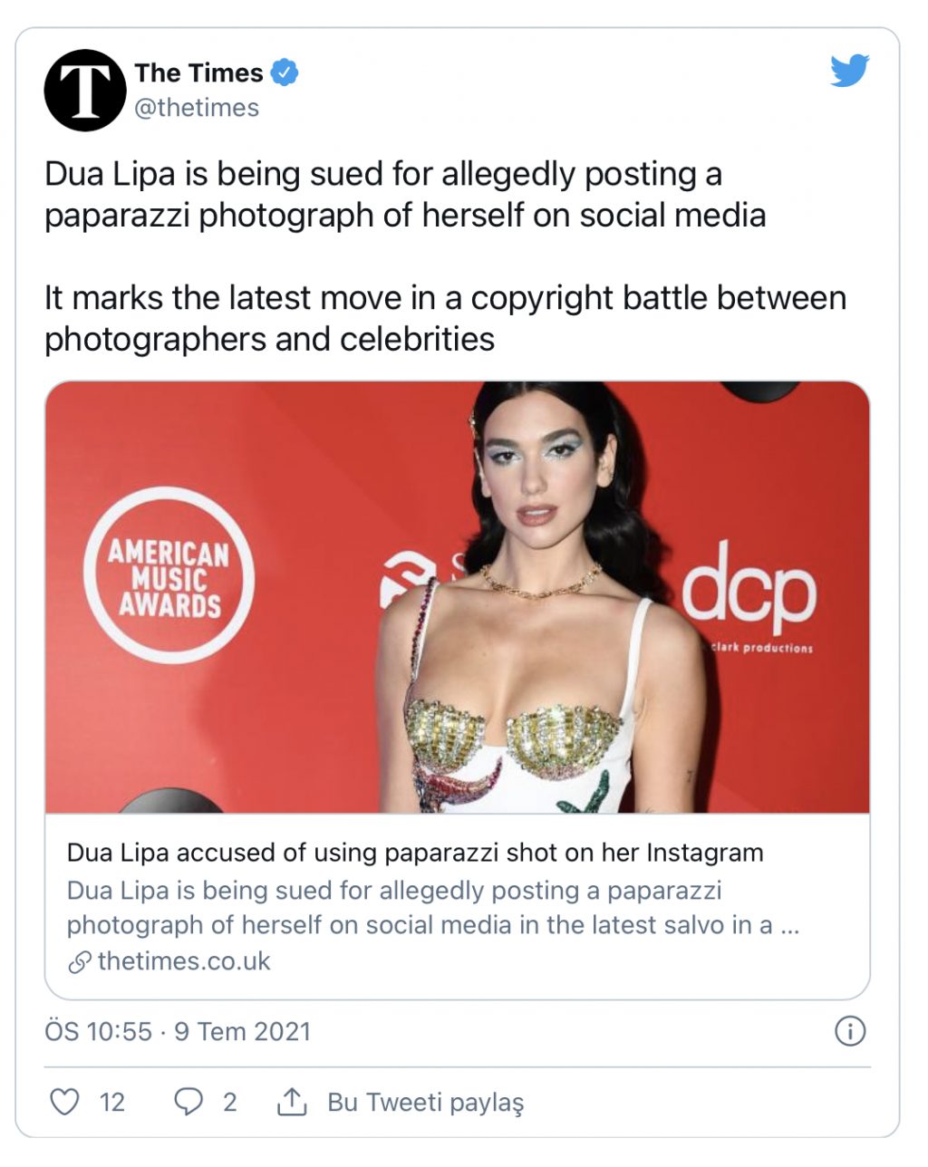Click the thetimes.co.uk domain link
The height and width of the screenshot is (1167, 928).
coord(183,961)
